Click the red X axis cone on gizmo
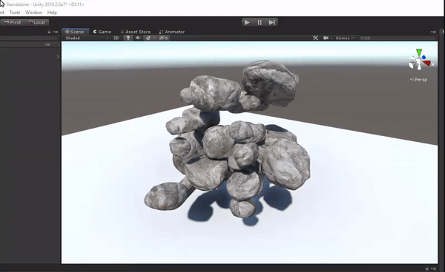The height and width of the screenshot is (272, 445). click(x=427, y=63)
